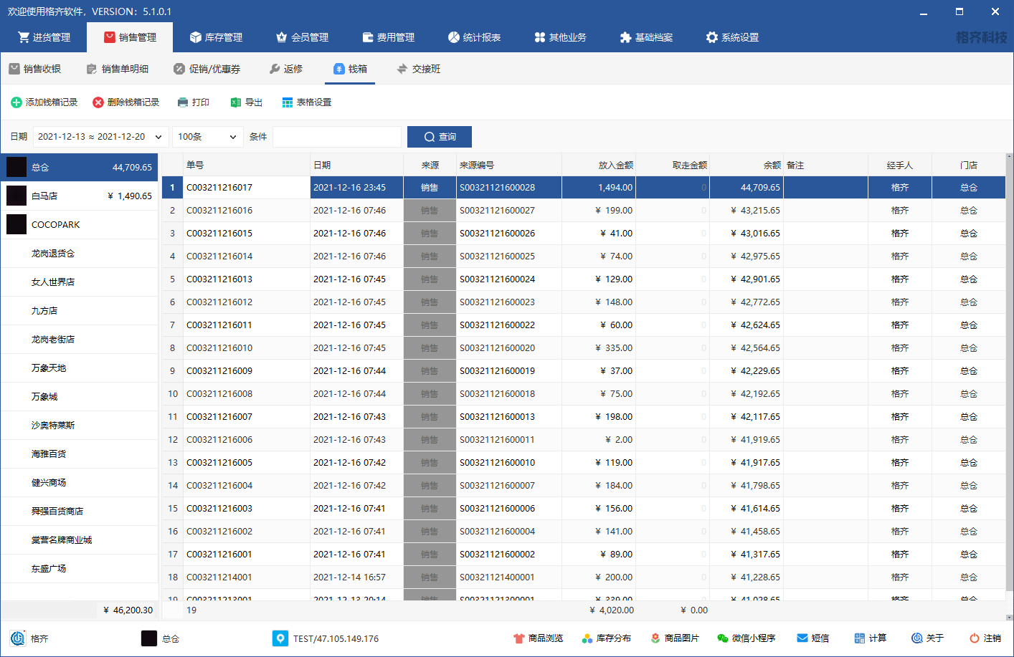The height and width of the screenshot is (657, 1014).
Task: Select the 其他业务 tab
Action: 560,37
